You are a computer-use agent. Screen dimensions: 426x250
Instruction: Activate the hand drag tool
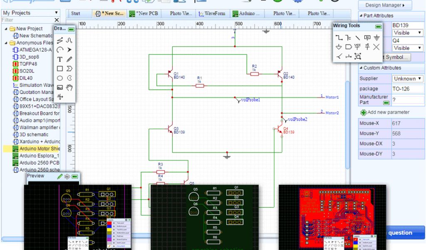coord(70,87)
